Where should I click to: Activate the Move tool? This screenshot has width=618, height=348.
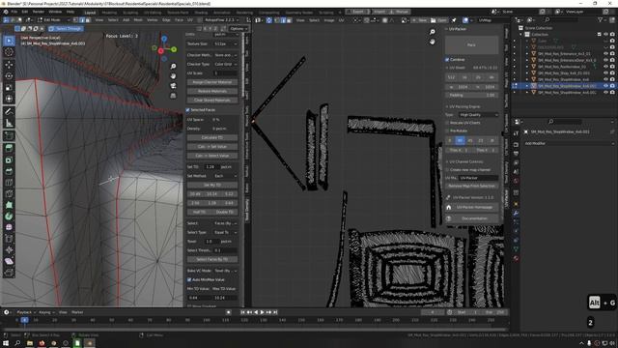click(9, 65)
